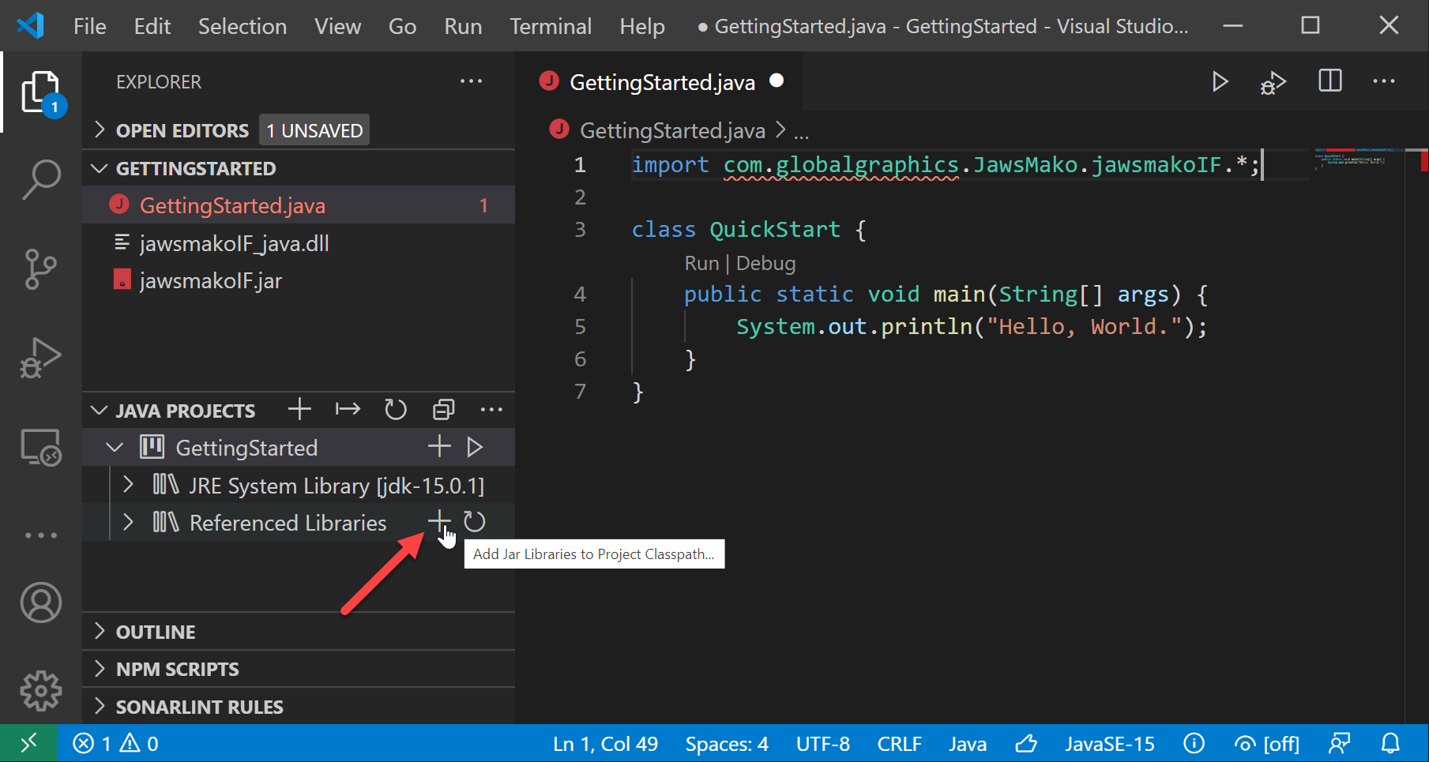Open the notifications bell in status bar
1429x762 pixels.
pyautogui.click(x=1390, y=744)
